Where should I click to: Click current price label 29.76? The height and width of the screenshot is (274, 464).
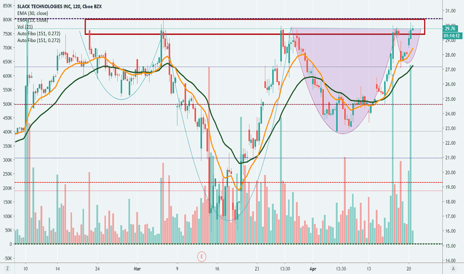[450, 29]
